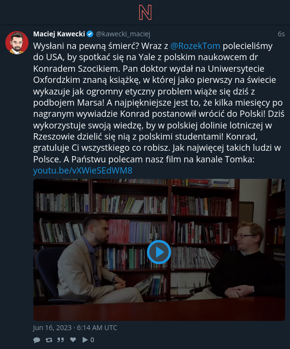
Task: Click the opening text 'Wysłani na pewną śmierć?'
Action: (x=86, y=46)
